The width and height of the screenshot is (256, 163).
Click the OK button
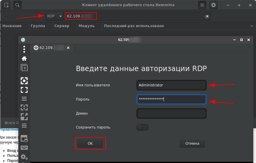(x=90, y=144)
